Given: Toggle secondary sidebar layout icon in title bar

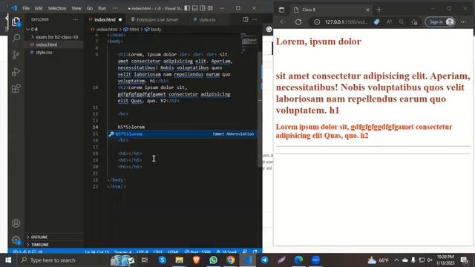Looking at the screenshot, I should (x=203, y=8).
